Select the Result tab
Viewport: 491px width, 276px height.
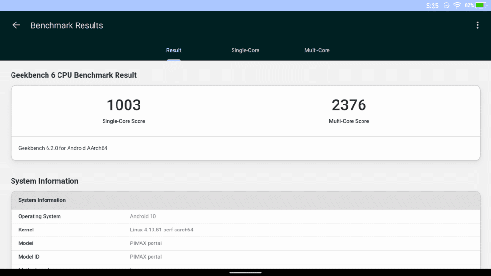(174, 50)
